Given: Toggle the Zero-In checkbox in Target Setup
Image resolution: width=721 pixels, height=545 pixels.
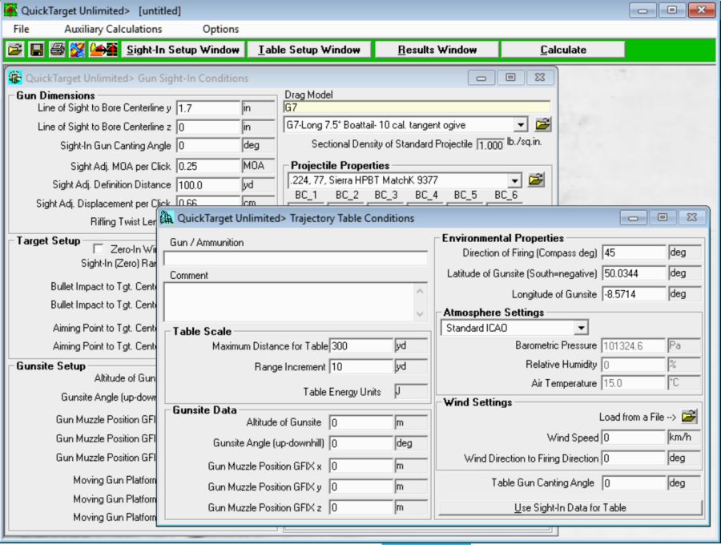Looking at the screenshot, I should tap(99, 249).
